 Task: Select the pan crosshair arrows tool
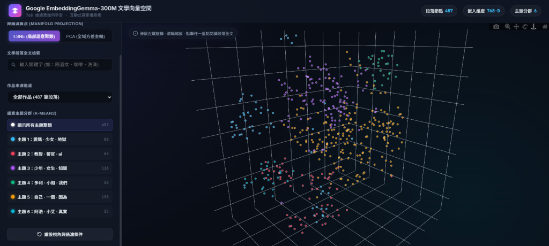click(x=516, y=27)
